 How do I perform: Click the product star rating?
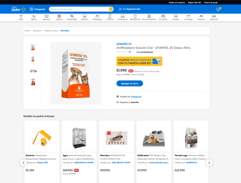[x=121, y=52]
